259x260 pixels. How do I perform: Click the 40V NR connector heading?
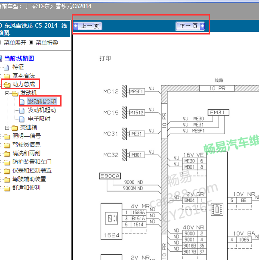[194, 227]
